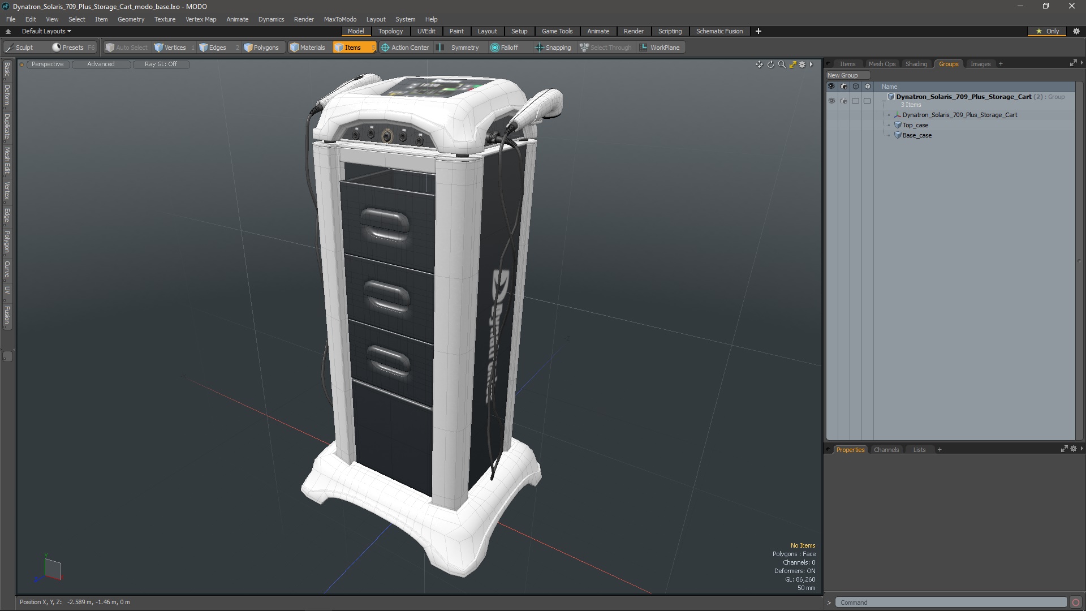1086x611 pixels.
Task: Toggle visibility eye of Dynatron group
Action: point(831,101)
